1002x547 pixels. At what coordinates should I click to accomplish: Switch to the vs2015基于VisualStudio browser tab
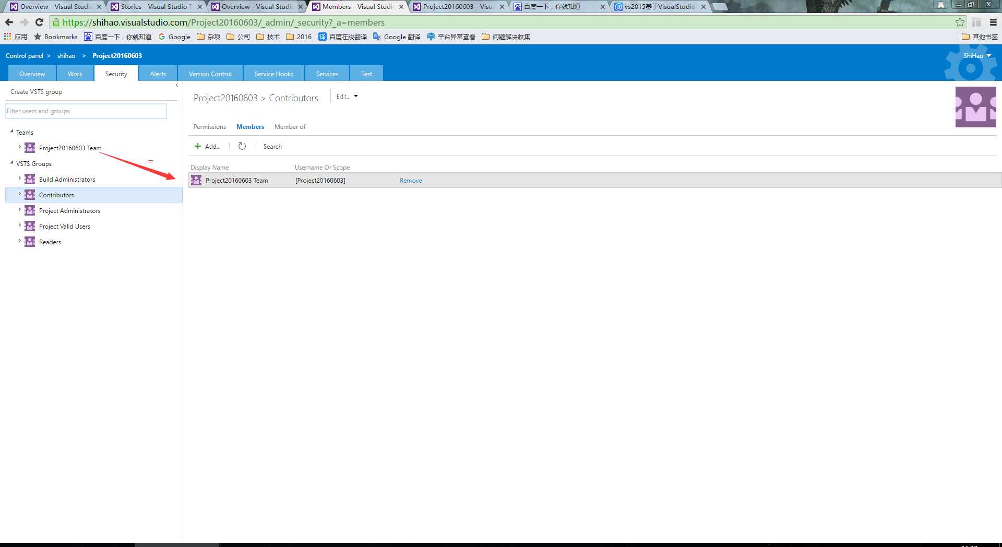(660, 7)
